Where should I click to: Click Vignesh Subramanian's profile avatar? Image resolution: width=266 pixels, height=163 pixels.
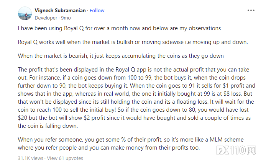click(25, 13)
